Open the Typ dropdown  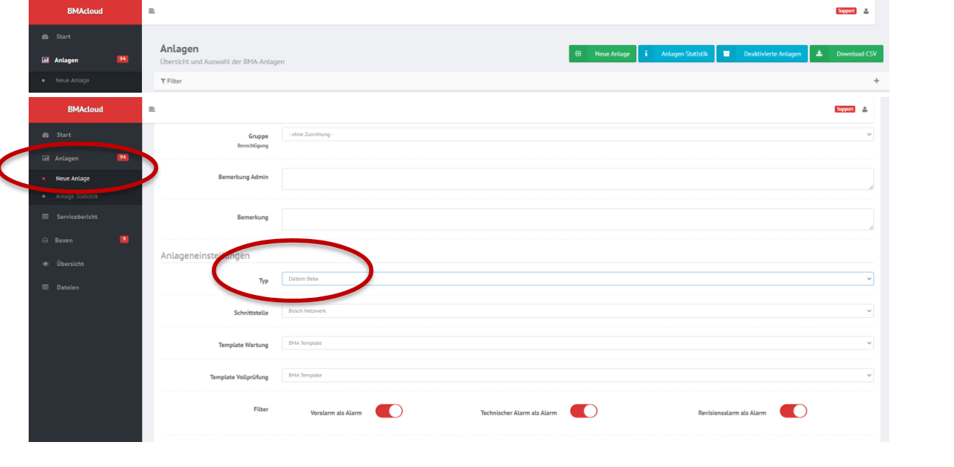pos(577,279)
